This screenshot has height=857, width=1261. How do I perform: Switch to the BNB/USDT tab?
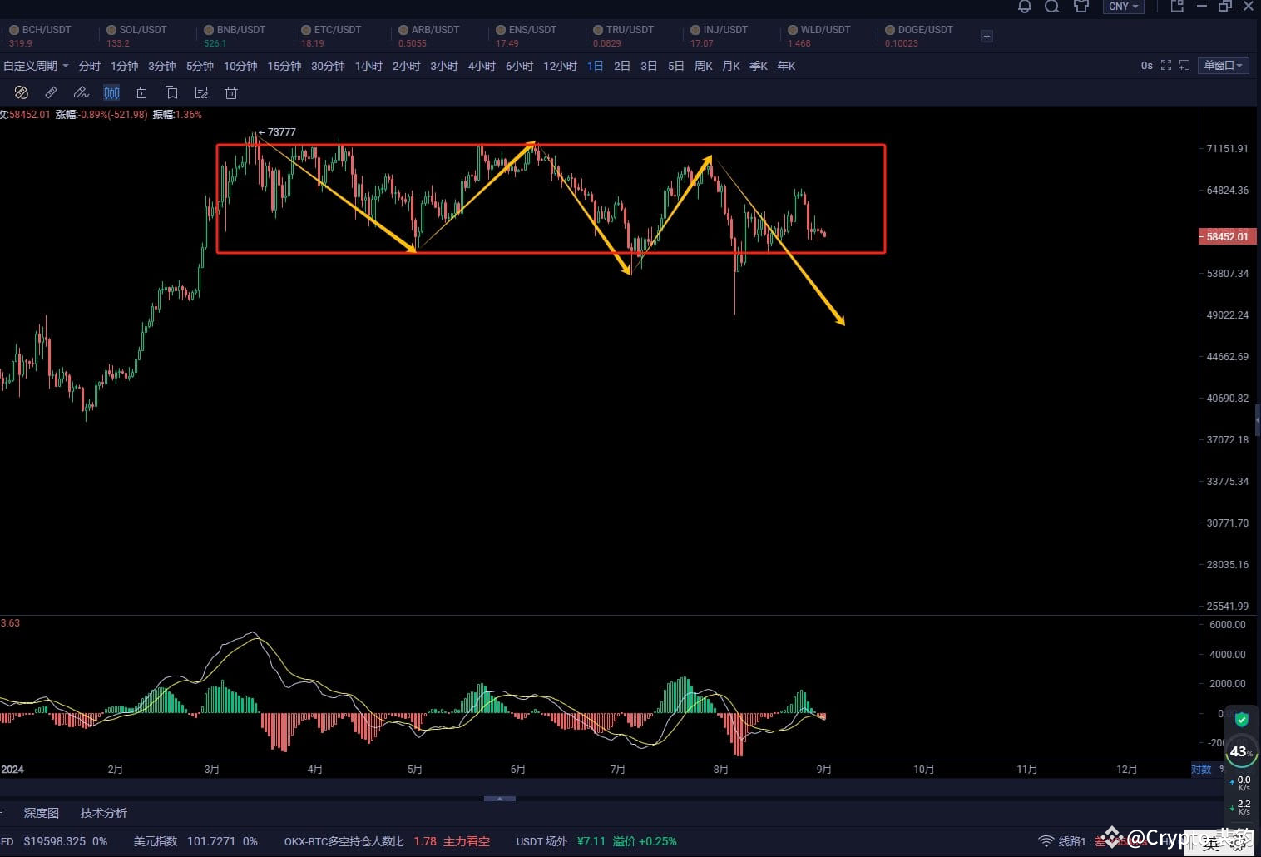(x=235, y=36)
